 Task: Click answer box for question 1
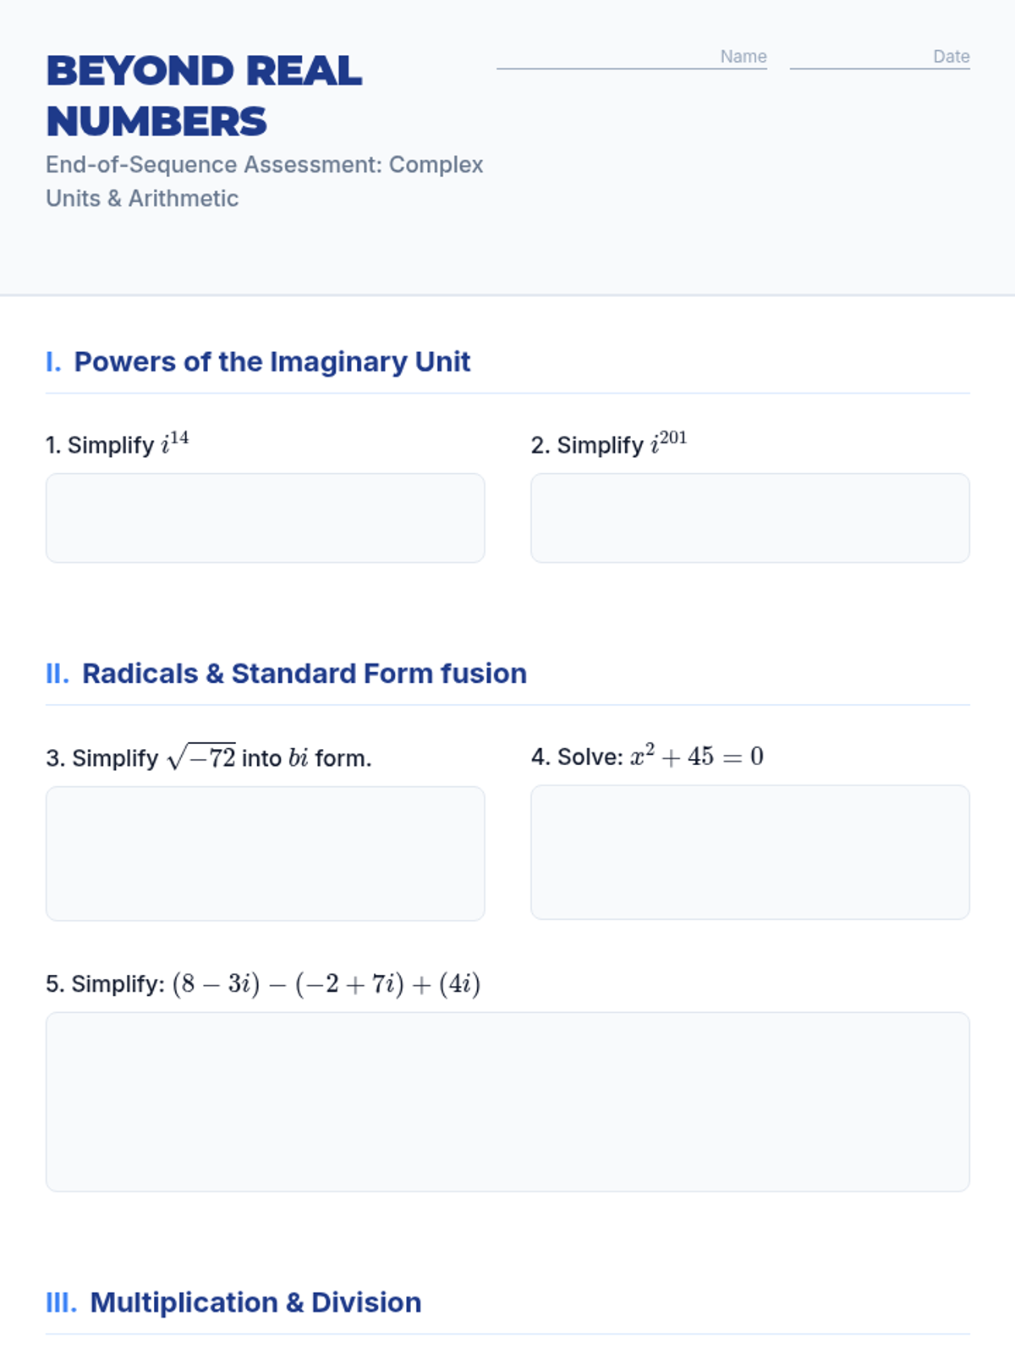pyautogui.click(x=265, y=518)
